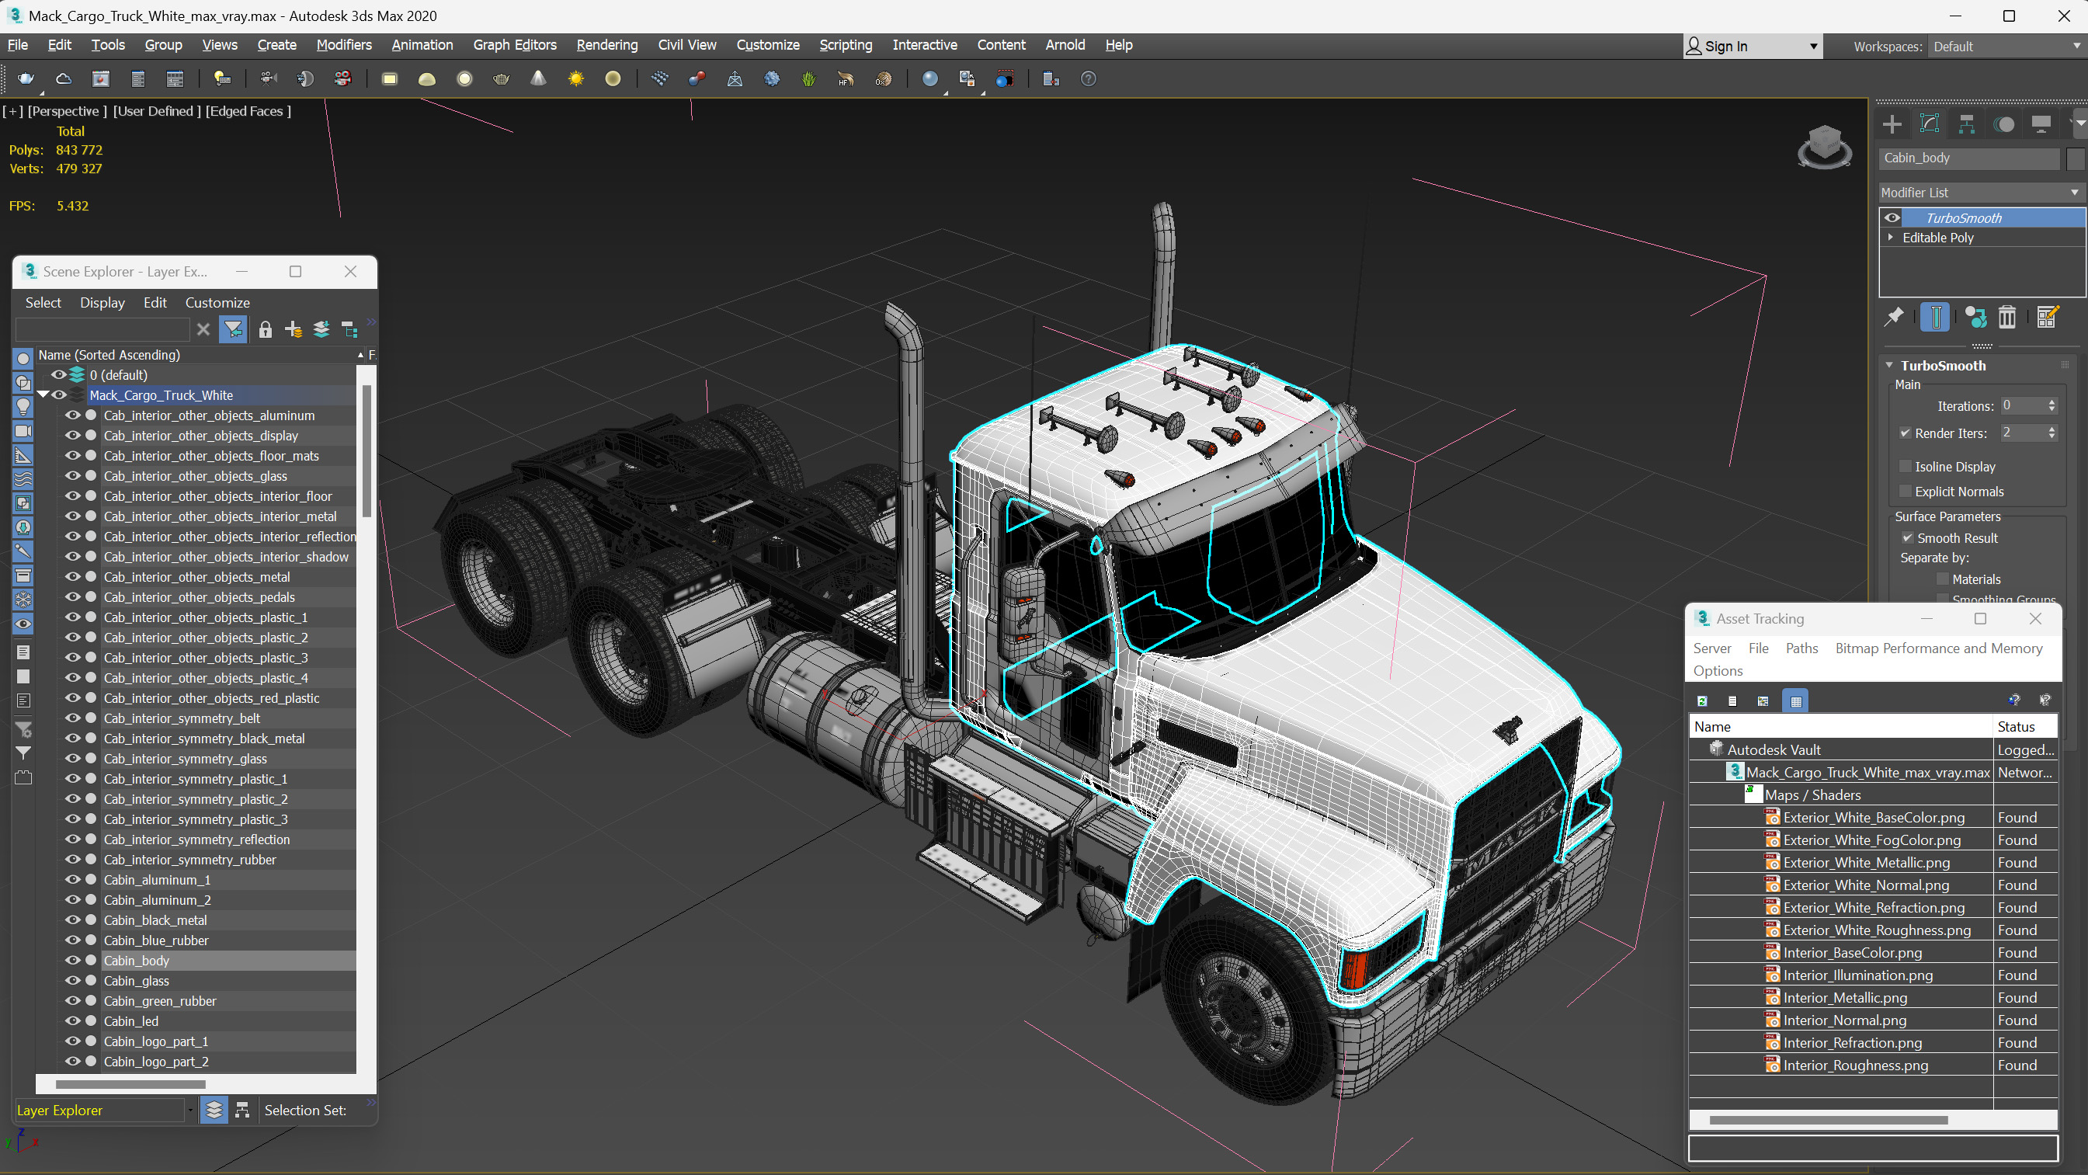2088x1175 pixels.
Task: Open the Graph Editors menu
Action: [515, 44]
